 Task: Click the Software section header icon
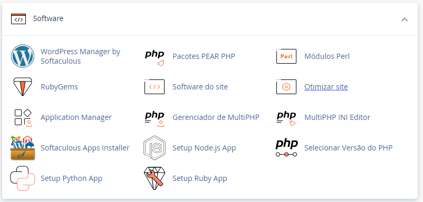[18, 19]
